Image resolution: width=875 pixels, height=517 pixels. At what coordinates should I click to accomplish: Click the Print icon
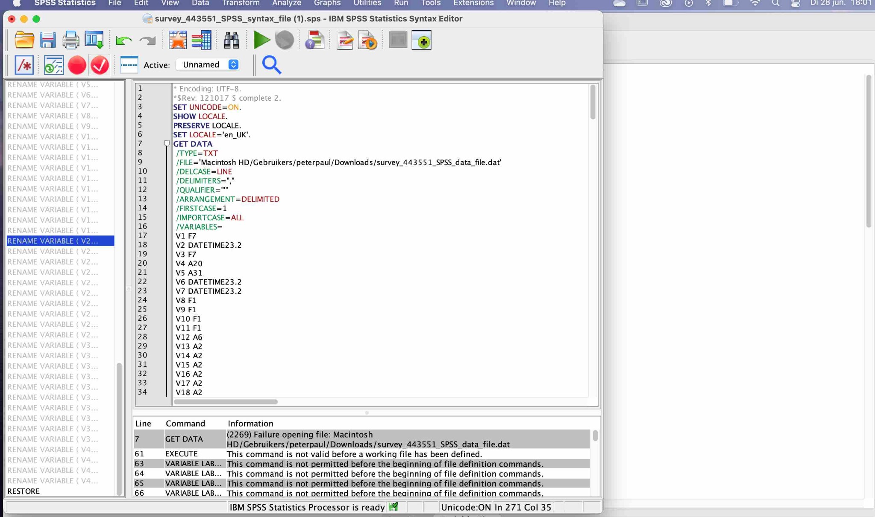tap(70, 40)
